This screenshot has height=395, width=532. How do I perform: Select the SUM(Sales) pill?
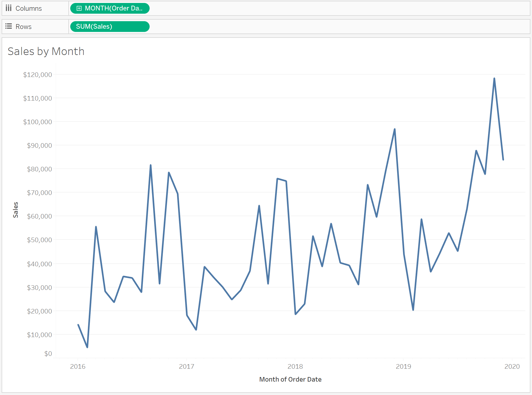(x=110, y=27)
